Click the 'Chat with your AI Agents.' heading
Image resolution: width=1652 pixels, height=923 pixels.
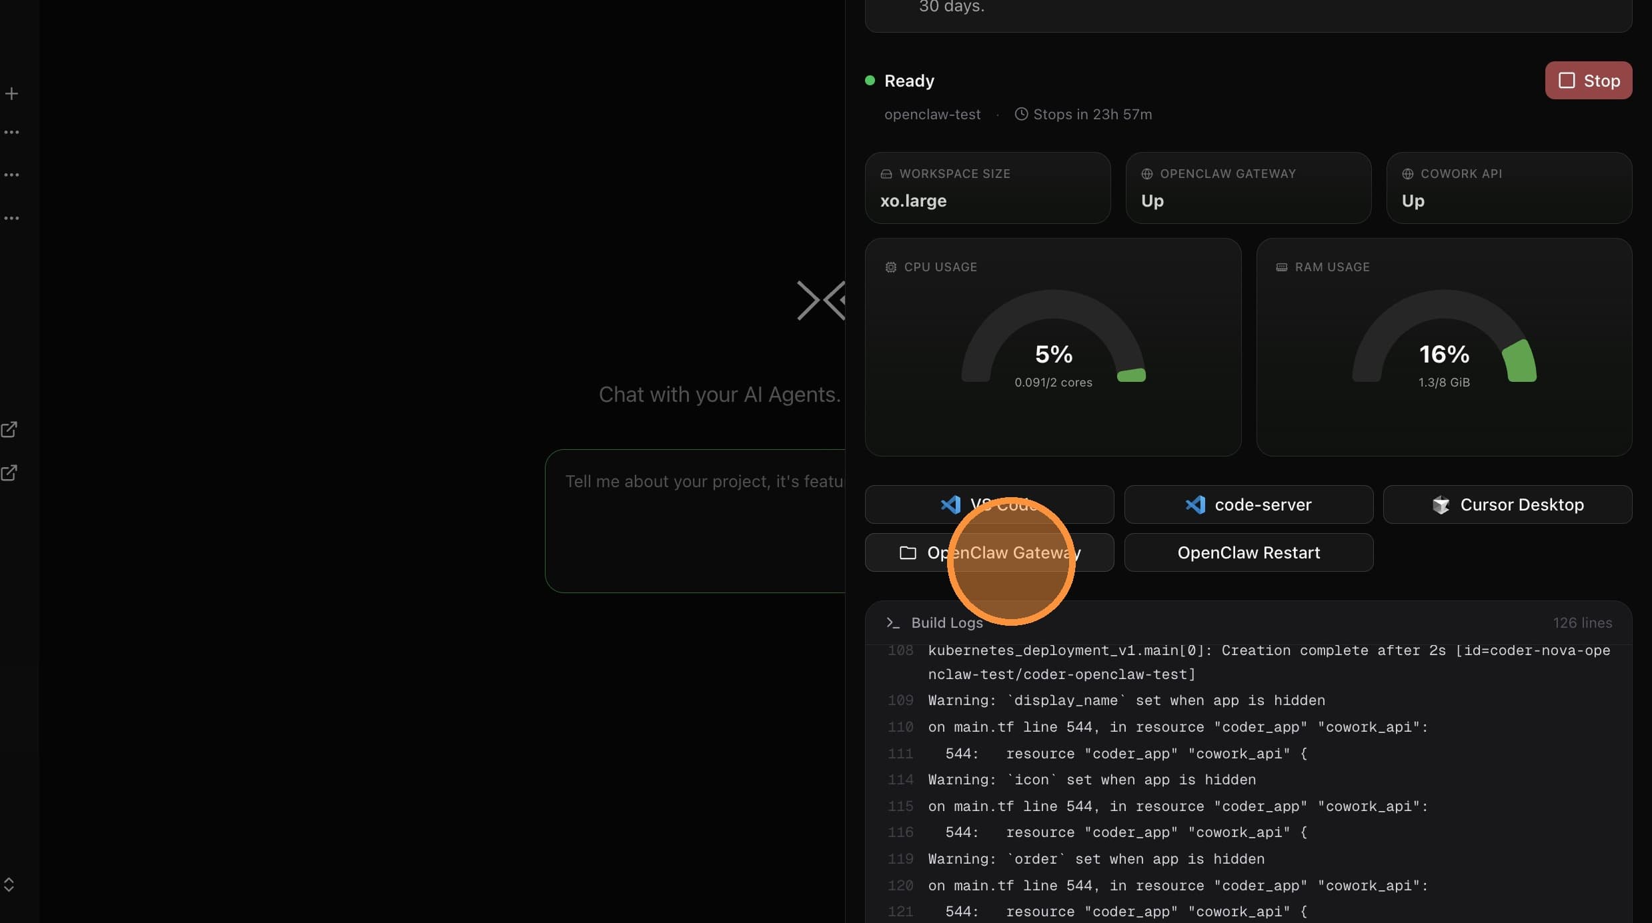click(x=720, y=395)
